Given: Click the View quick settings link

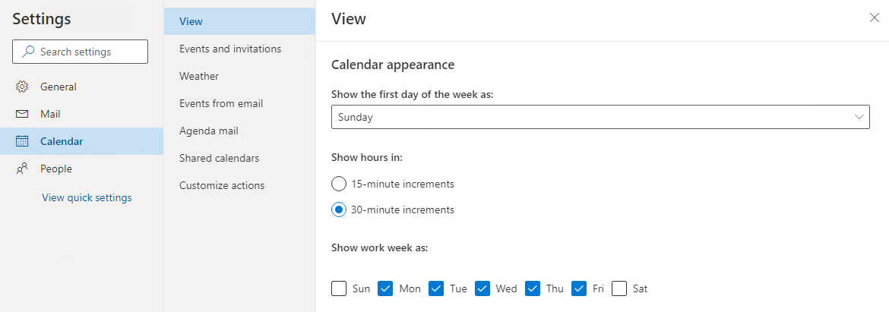Looking at the screenshot, I should pyautogui.click(x=87, y=197).
